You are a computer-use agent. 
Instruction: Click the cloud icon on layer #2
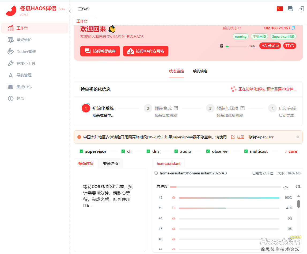coord(174,198)
